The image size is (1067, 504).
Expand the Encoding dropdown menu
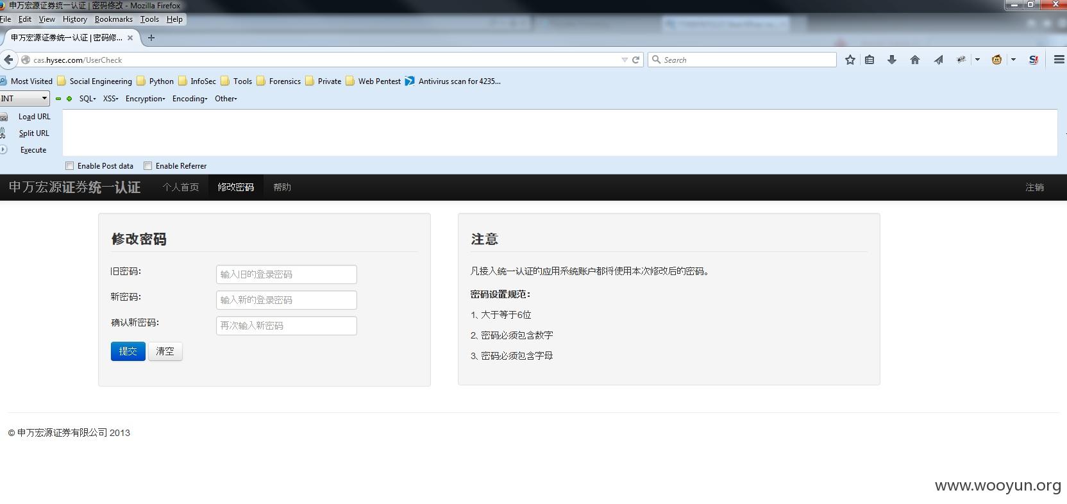pyautogui.click(x=190, y=99)
